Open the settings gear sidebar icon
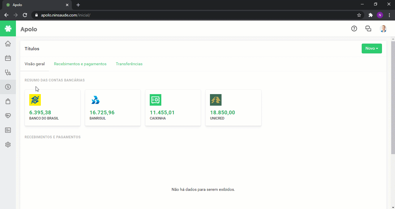The width and height of the screenshot is (395, 209). (x=8, y=145)
